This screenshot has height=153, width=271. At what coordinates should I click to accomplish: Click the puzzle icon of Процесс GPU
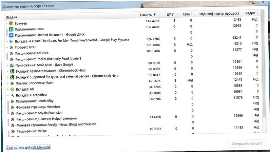pos(12,47)
